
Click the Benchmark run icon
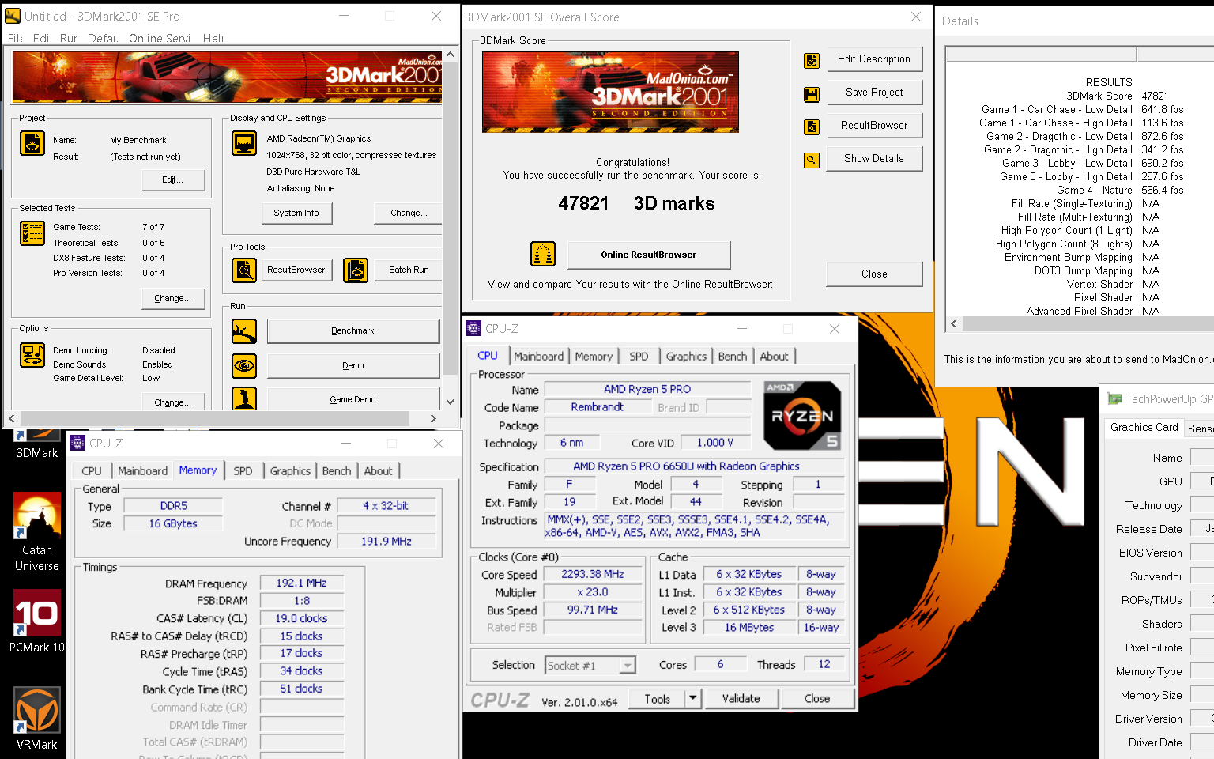pyautogui.click(x=244, y=331)
